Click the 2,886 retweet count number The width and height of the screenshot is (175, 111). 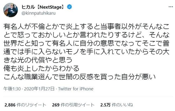coord(10,105)
